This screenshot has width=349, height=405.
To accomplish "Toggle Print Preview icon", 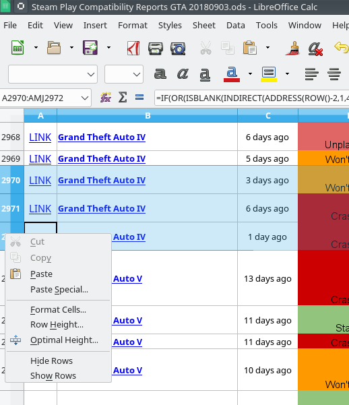I will [x=178, y=49].
